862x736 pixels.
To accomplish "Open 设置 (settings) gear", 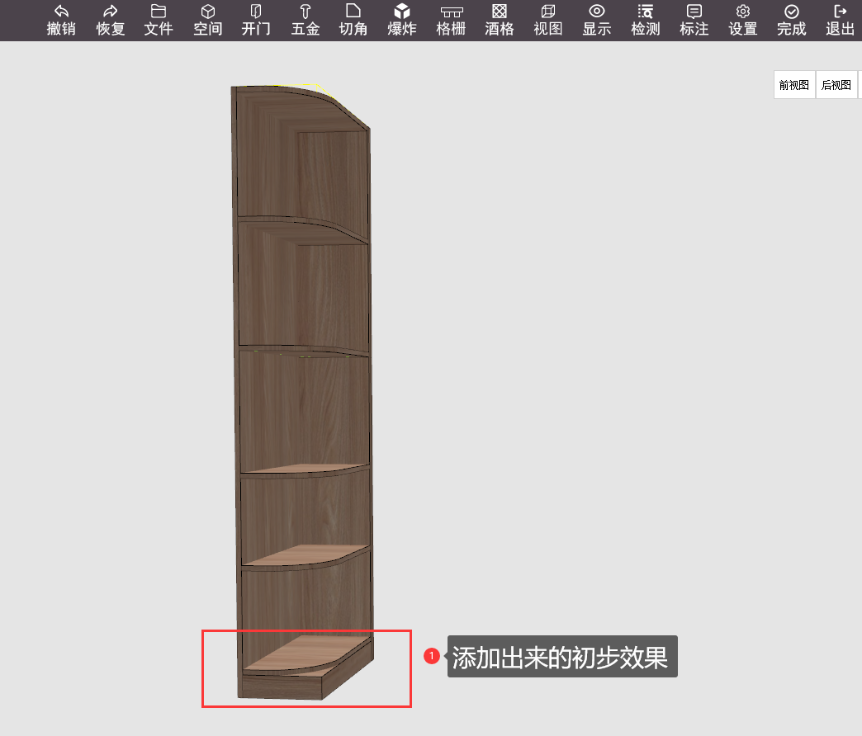I will tap(743, 21).
